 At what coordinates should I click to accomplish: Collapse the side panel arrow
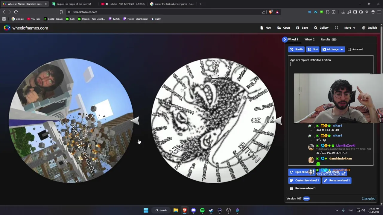[x=285, y=39]
